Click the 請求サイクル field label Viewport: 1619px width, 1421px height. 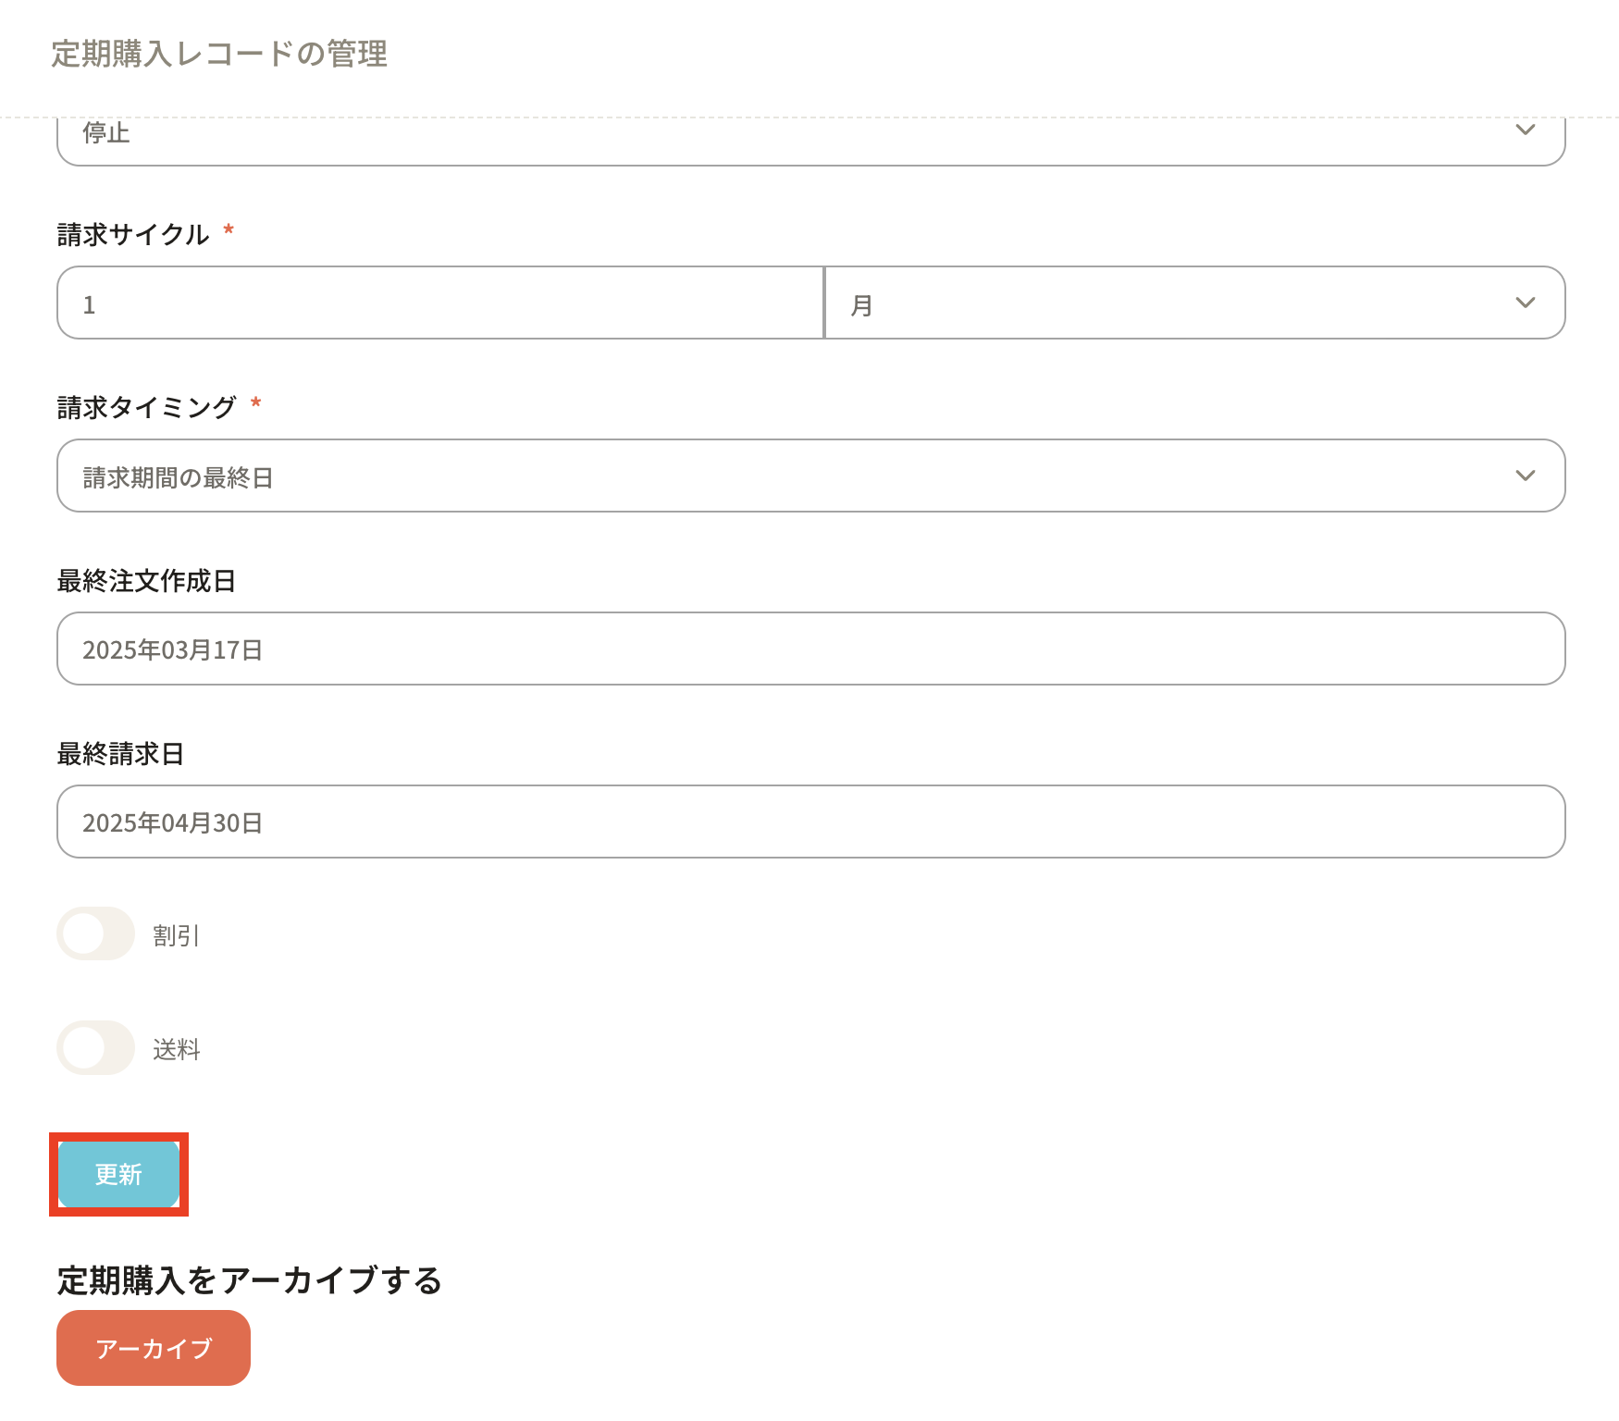[133, 234]
